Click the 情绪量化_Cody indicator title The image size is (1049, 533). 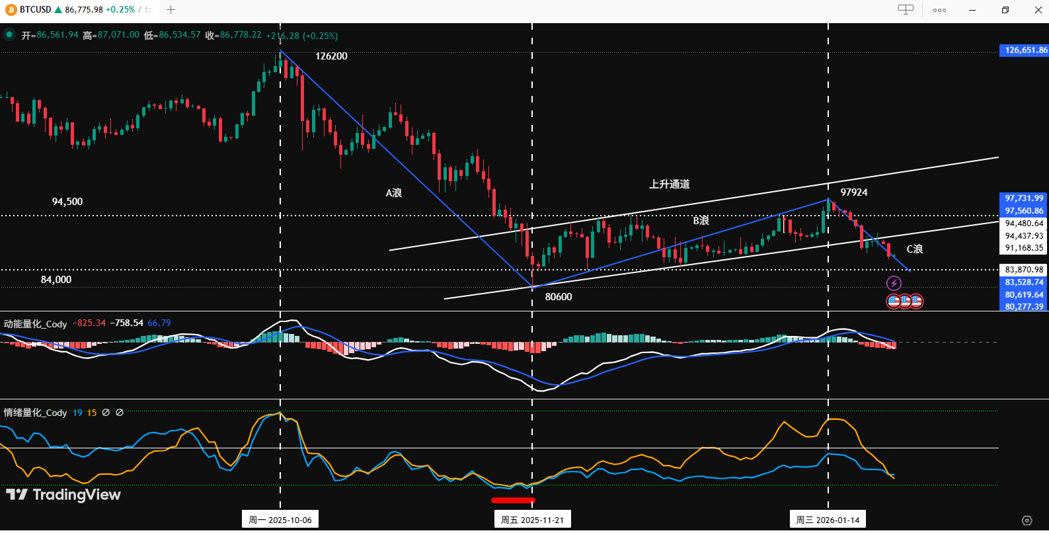coord(36,413)
